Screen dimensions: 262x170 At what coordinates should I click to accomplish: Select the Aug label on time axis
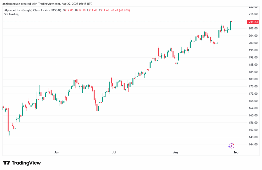[x=176, y=153]
